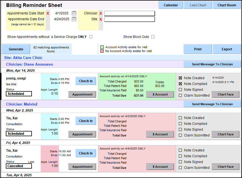Open the Chart Room
The height and width of the screenshot is (178, 242).
click(226, 5)
